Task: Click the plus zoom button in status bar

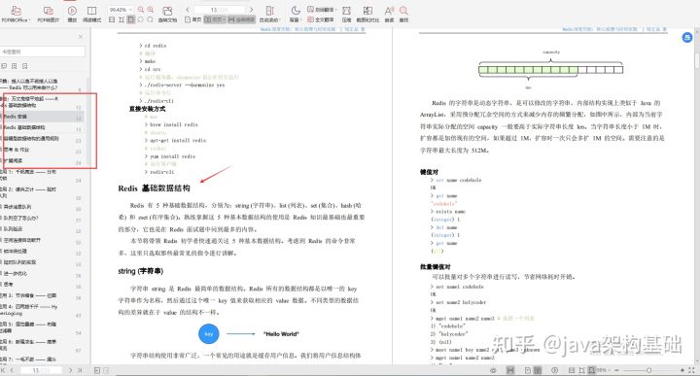Action: pos(682,370)
